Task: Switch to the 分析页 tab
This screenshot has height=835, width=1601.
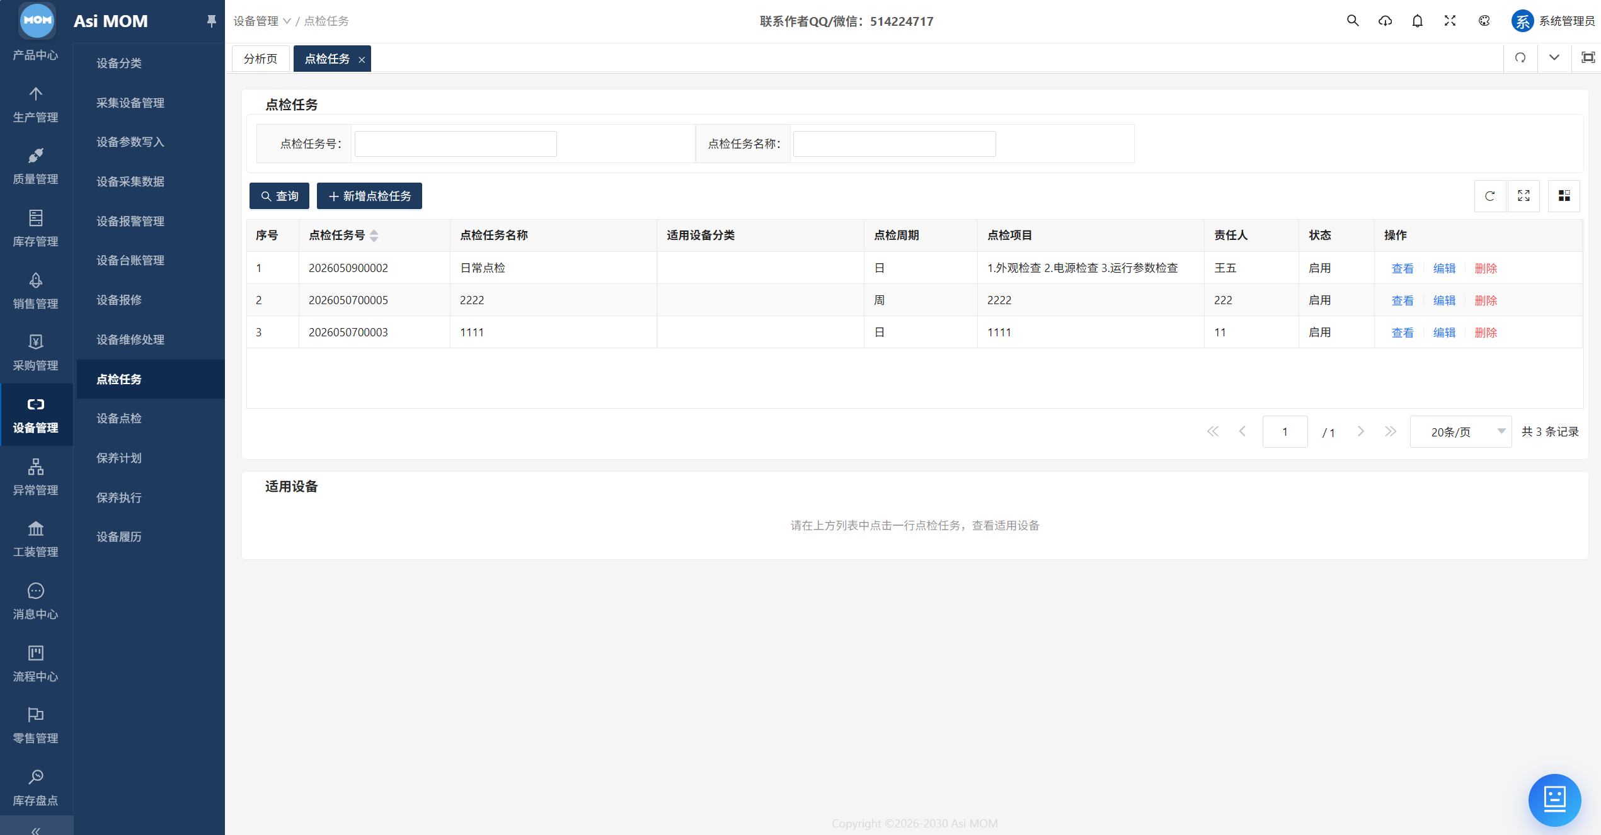Action: tap(261, 59)
